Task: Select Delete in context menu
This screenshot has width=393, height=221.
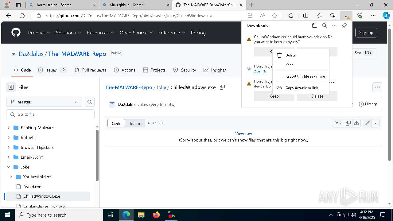Action: (x=301, y=55)
